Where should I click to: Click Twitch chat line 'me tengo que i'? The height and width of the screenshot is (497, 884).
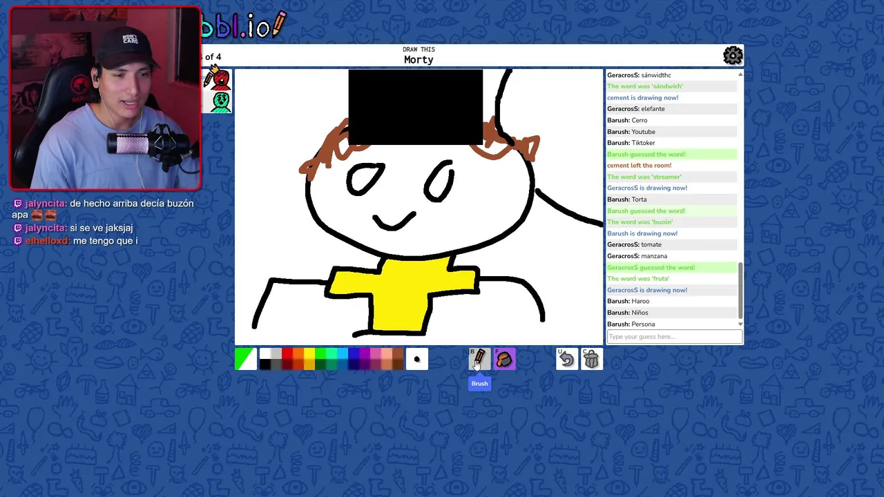[x=105, y=240]
